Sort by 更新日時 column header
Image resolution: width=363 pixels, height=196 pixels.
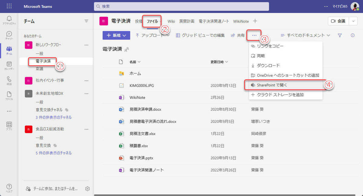pyautogui.click(x=219, y=62)
